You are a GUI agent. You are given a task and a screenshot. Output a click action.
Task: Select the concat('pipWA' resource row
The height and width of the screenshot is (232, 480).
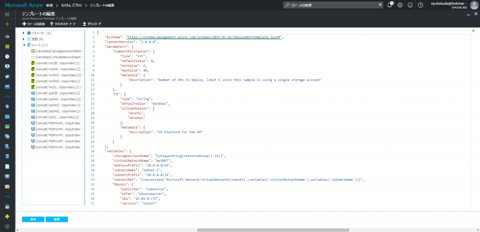57,99
